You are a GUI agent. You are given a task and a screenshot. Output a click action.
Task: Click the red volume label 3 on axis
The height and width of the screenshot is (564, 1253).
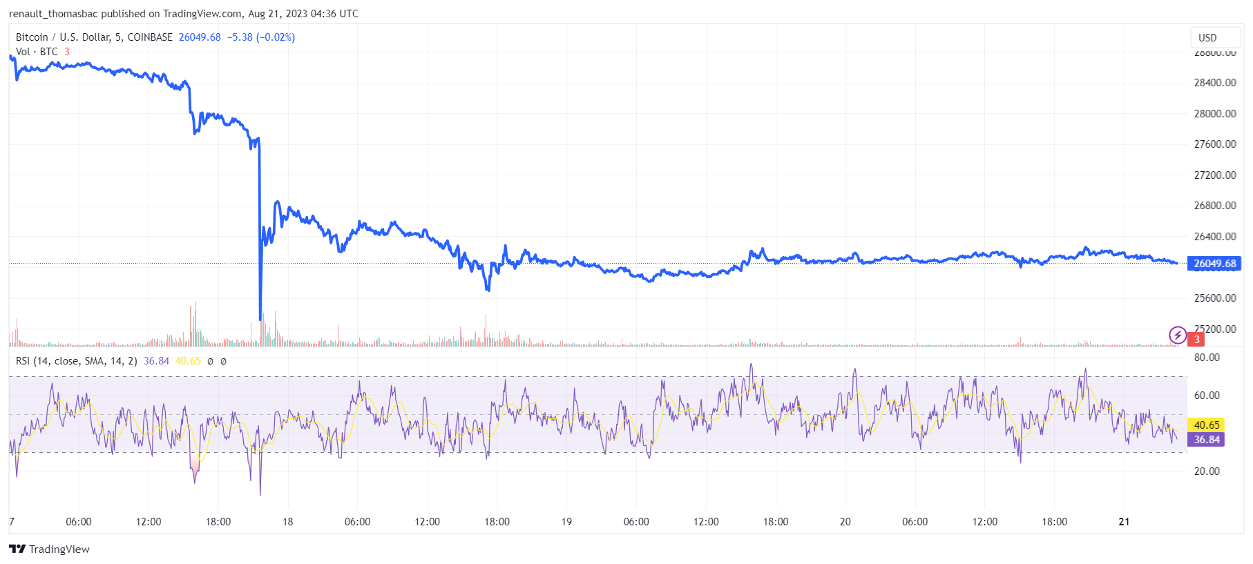[x=1196, y=340]
